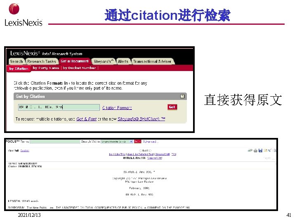Open the Get & Print link
Viewport: 297px width, 223px height.
point(86,119)
